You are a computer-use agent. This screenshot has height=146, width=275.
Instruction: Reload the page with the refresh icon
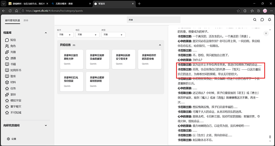coord(10,11)
